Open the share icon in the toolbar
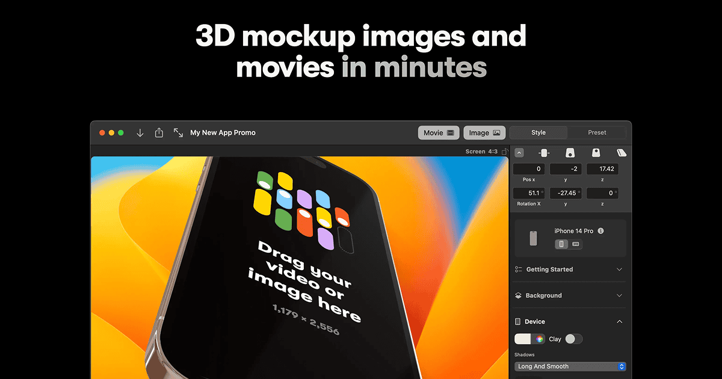This screenshot has height=379, width=722. [x=159, y=132]
